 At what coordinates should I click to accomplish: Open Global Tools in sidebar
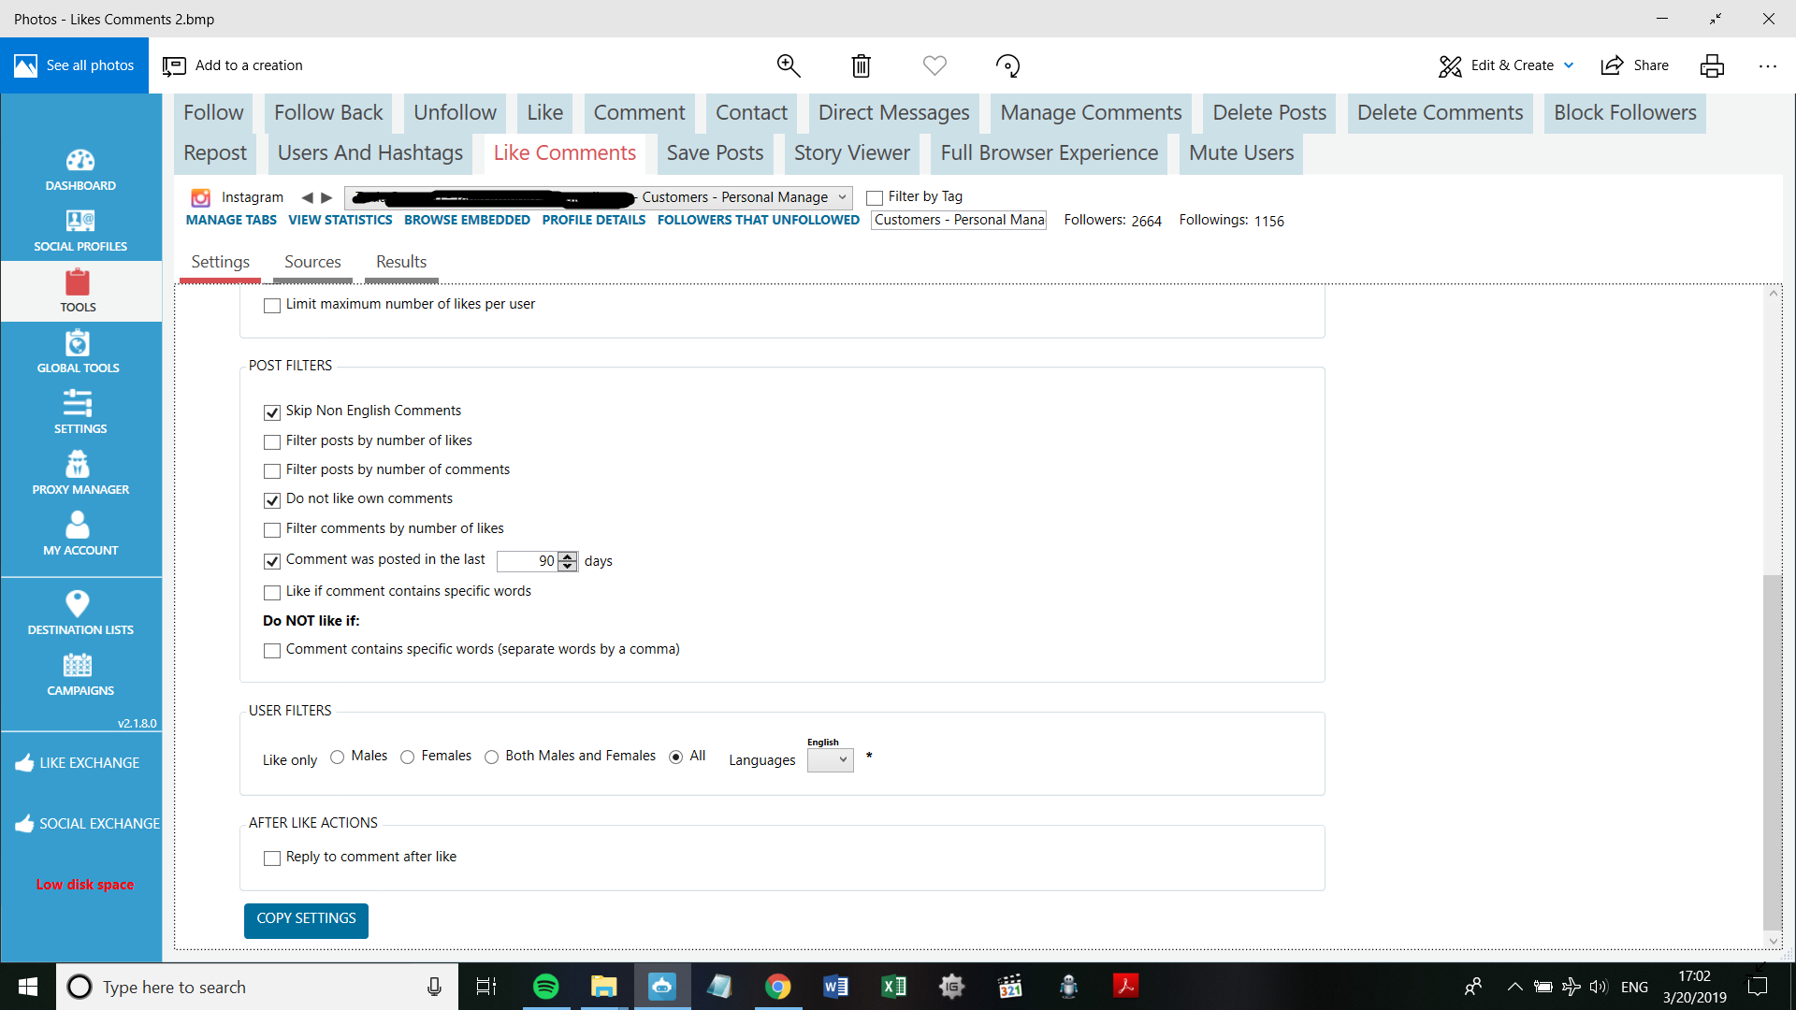point(79,353)
